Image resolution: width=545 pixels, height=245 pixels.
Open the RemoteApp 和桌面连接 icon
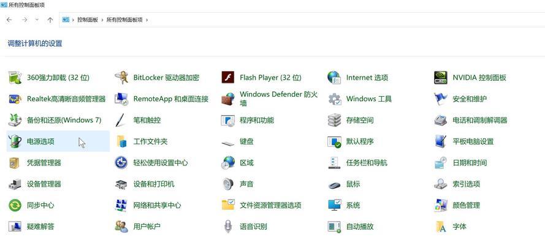(x=121, y=99)
